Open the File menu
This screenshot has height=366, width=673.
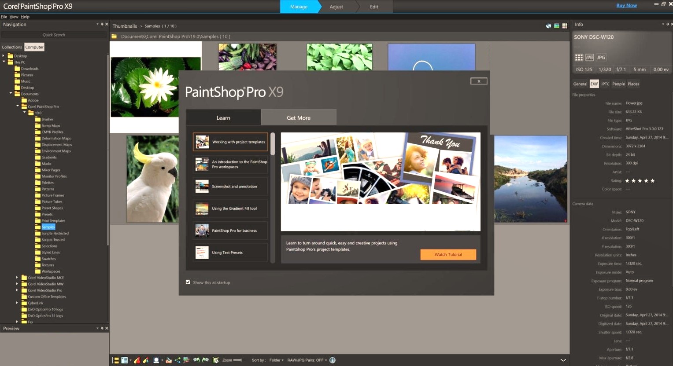click(x=4, y=17)
